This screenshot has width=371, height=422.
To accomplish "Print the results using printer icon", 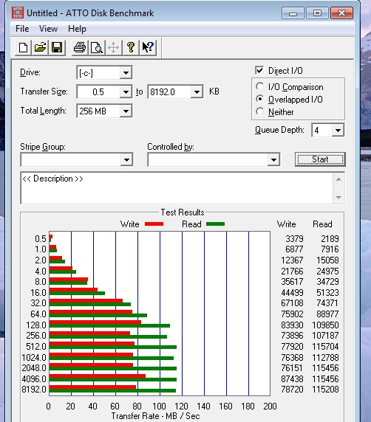I will (80, 48).
